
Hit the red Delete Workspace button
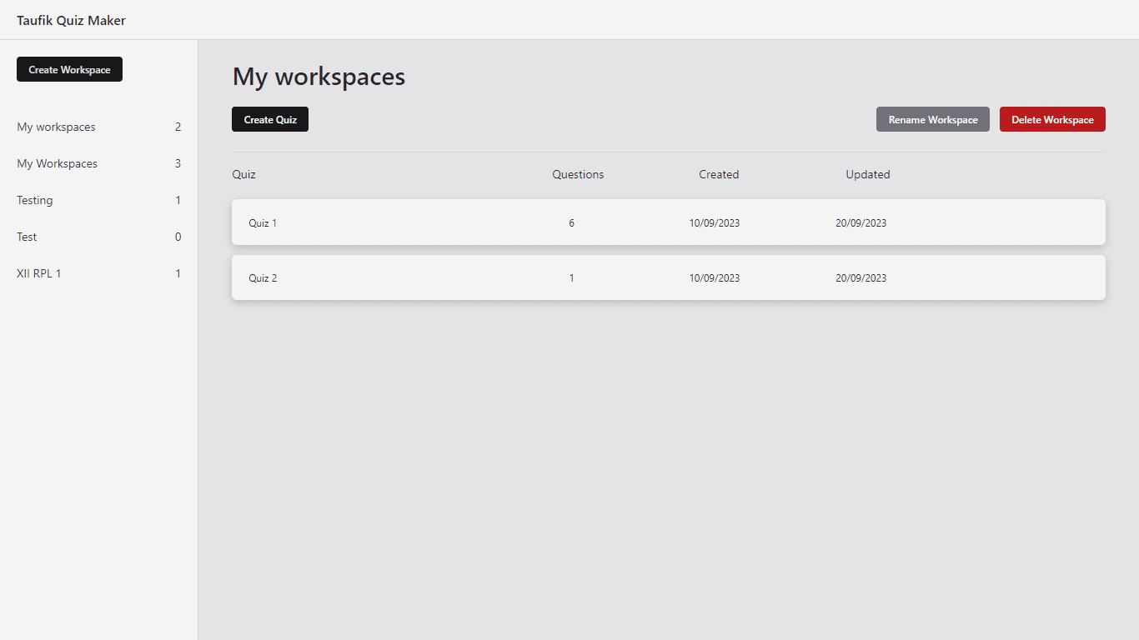point(1052,119)
